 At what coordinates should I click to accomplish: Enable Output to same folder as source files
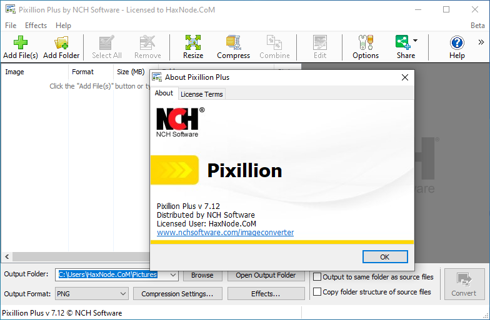[317, 277]
